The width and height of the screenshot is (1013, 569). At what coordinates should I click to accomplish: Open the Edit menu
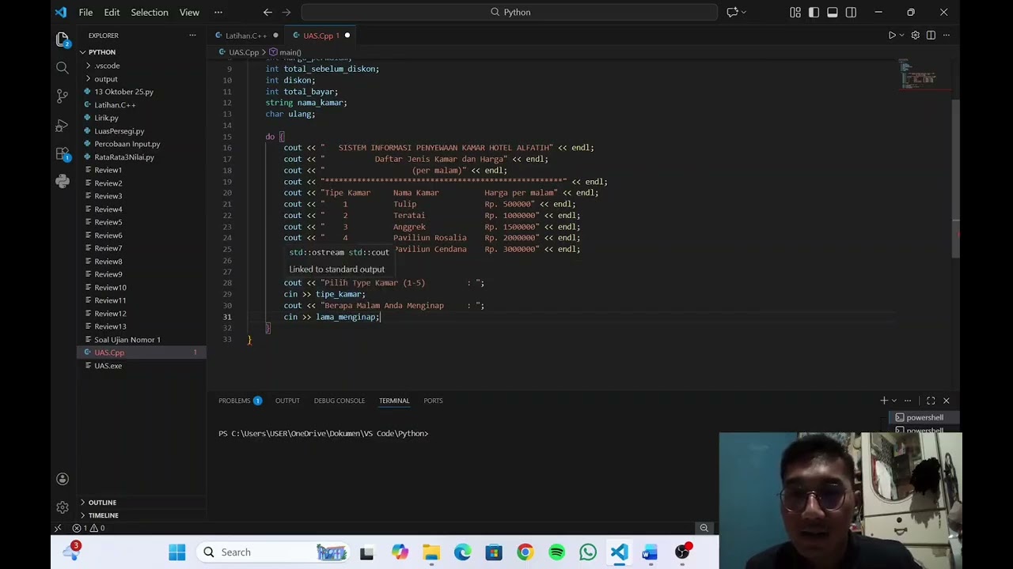[x=112, y=12]
